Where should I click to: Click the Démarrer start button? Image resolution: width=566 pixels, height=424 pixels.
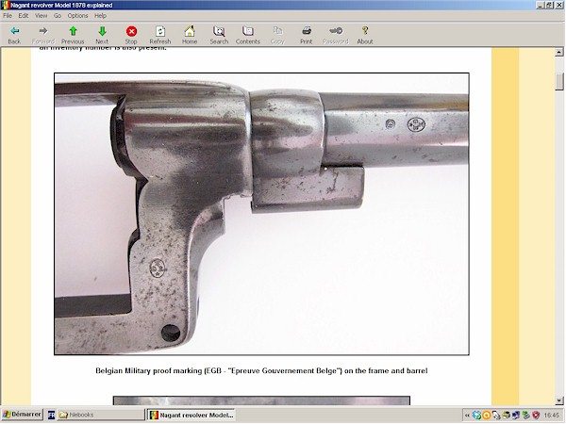pyautogui.click(x=23, y=415)
